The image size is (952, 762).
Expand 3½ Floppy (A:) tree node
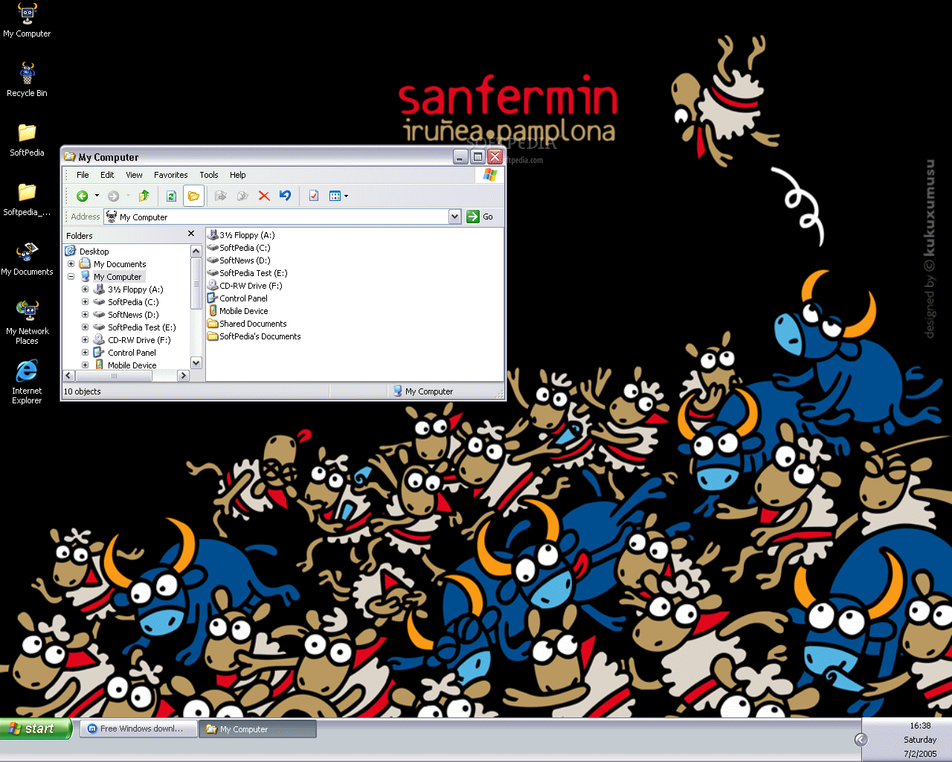coord(85,289)
